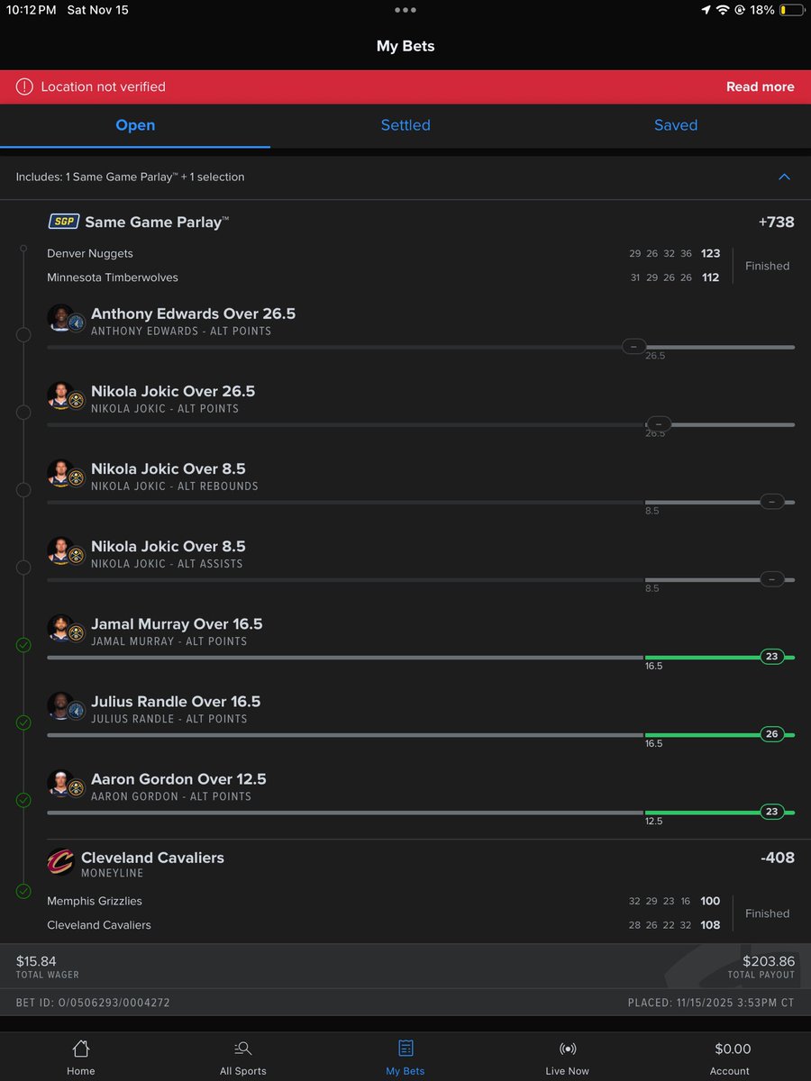Tap the three-dot multitasking control
Screen dimensions: 811x1081
[x=405, y=10]
